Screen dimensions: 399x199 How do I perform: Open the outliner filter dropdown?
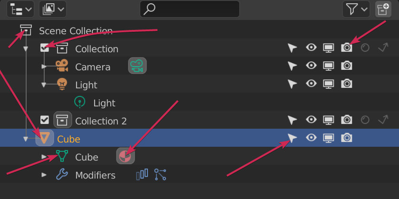pos(356,9)
